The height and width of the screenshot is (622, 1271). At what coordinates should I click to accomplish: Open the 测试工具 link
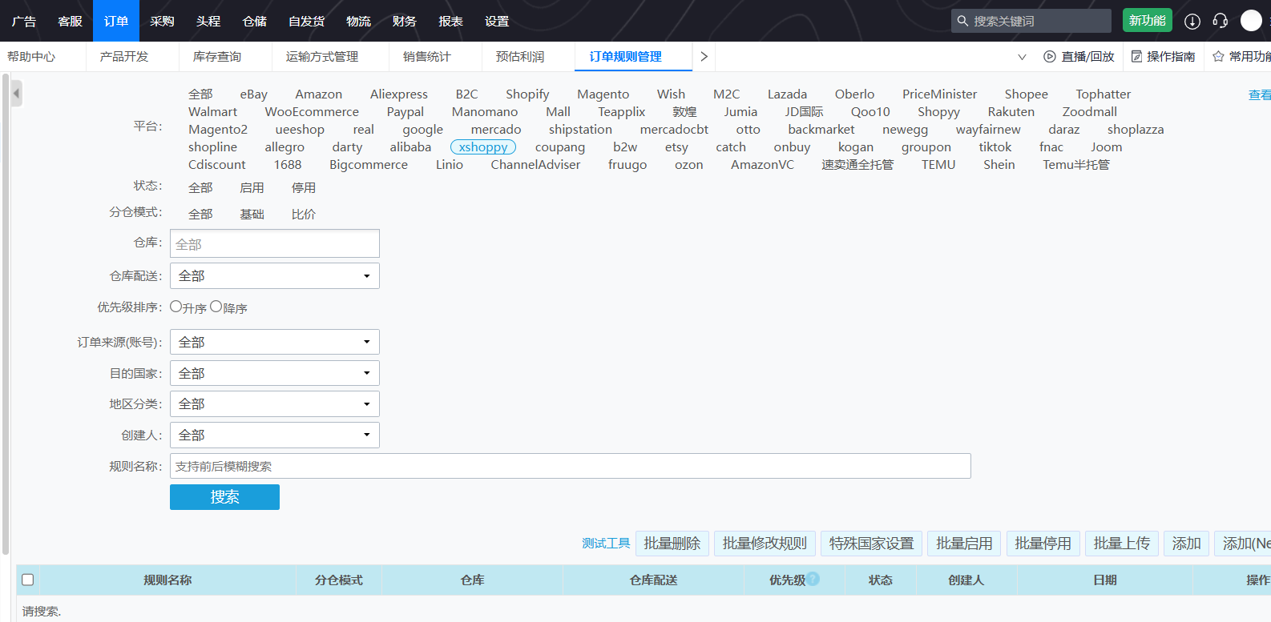click(x=606, y=544)
